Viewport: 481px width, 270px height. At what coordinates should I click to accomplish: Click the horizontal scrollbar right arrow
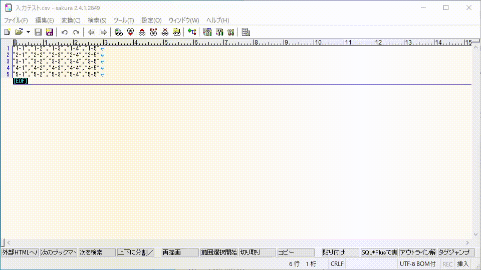pos(467,242)
